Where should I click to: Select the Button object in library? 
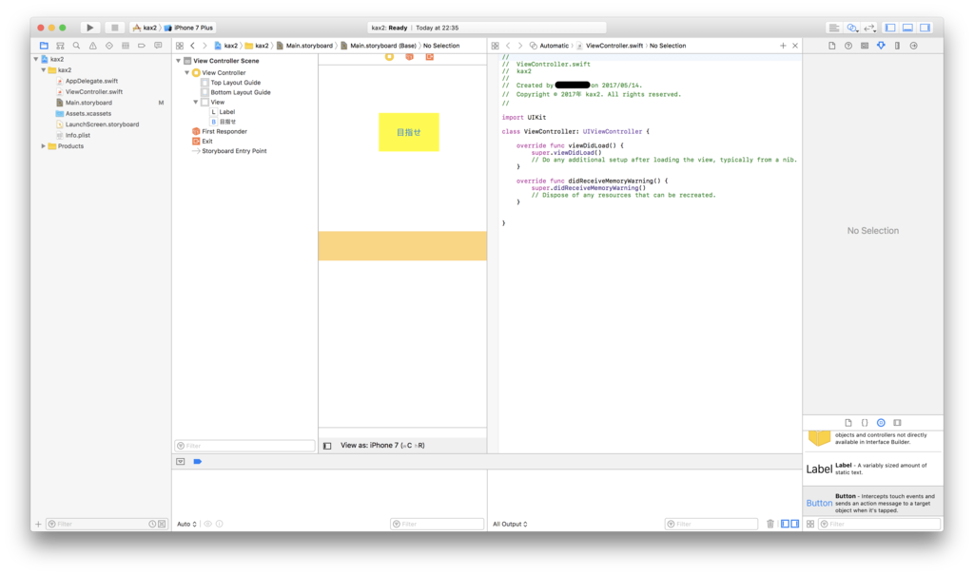[873, 503]
